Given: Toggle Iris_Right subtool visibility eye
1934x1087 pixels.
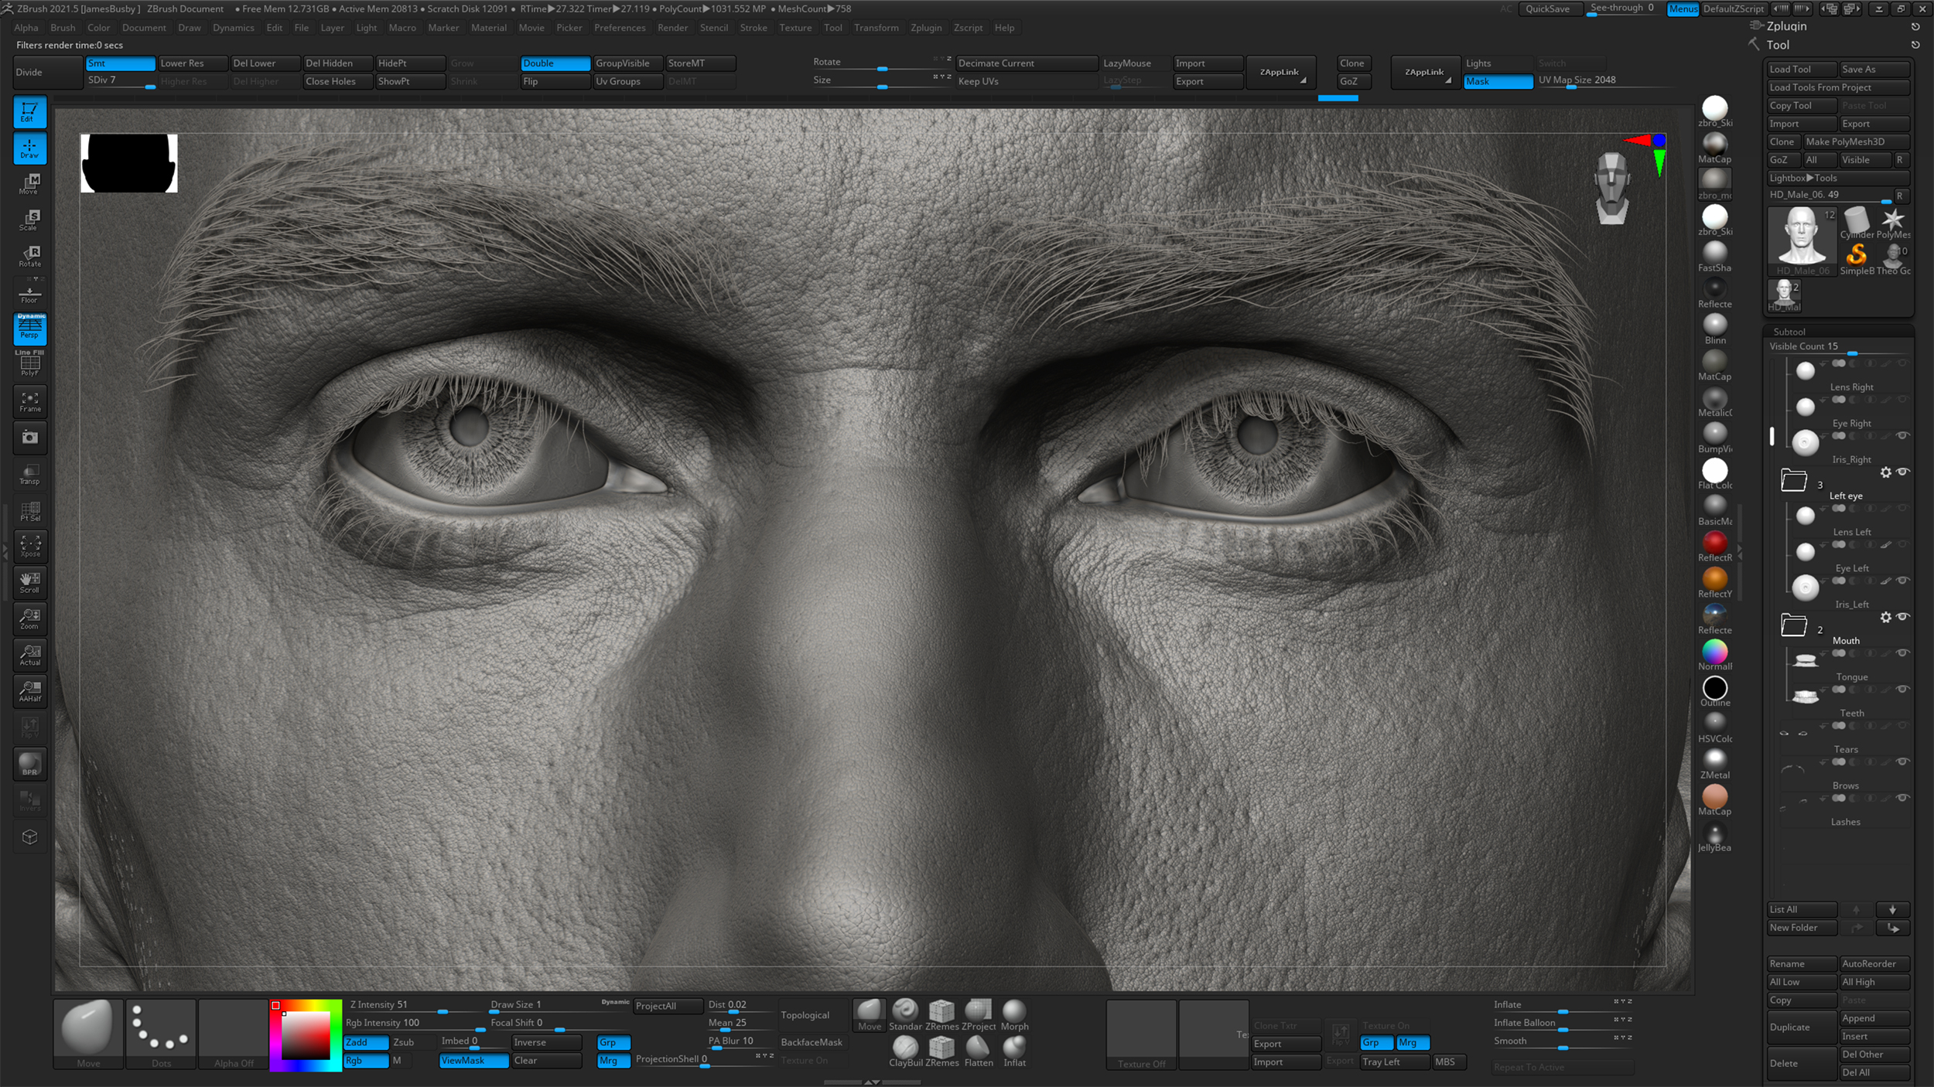Looking at the screenshot, I should [1902, 436].
